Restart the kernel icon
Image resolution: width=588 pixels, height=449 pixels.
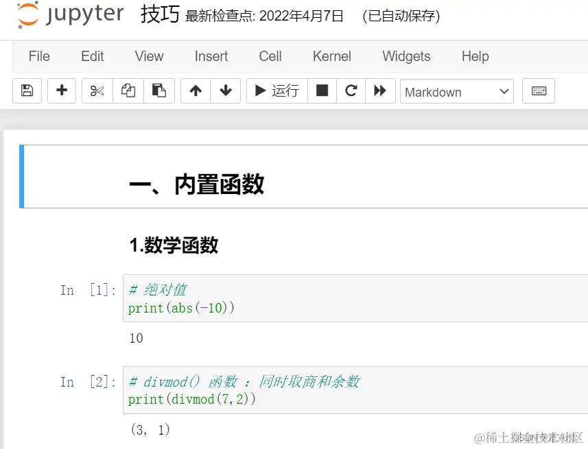pyautogui.click(x=351, y=90)
